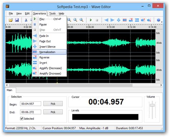170x137 pixels.
Task: Click the scrollbar right arrow
Action: coord(161,85)
